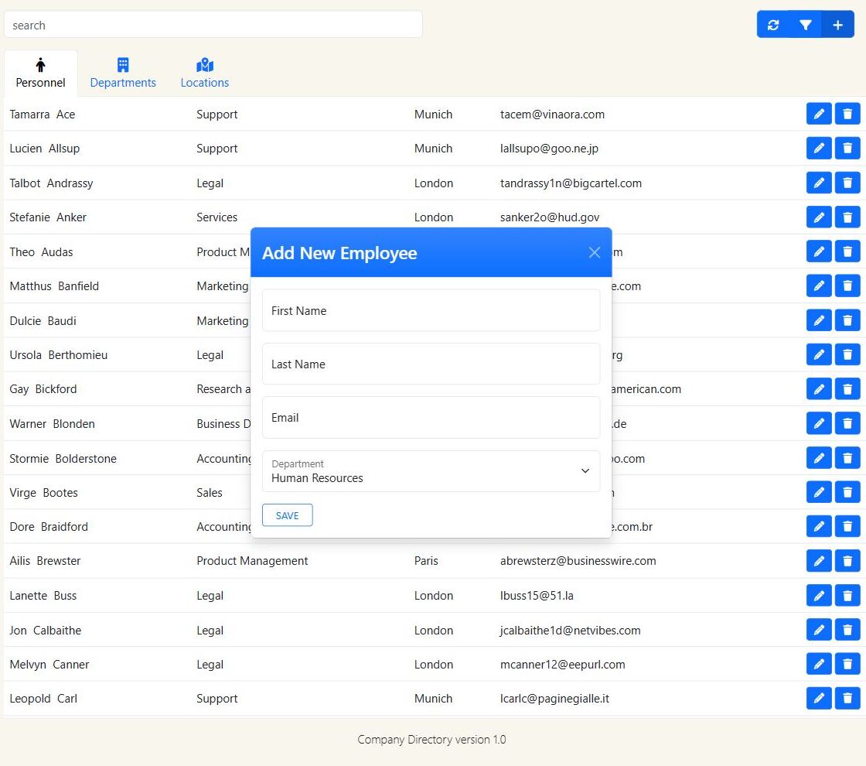This screenshot has height=766, width=866.
Task: Click the First Name field
Action: point(431,311)
